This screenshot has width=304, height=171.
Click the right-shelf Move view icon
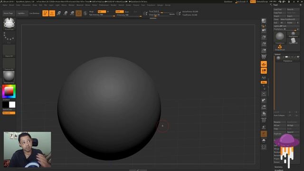[x=264, y=101]
